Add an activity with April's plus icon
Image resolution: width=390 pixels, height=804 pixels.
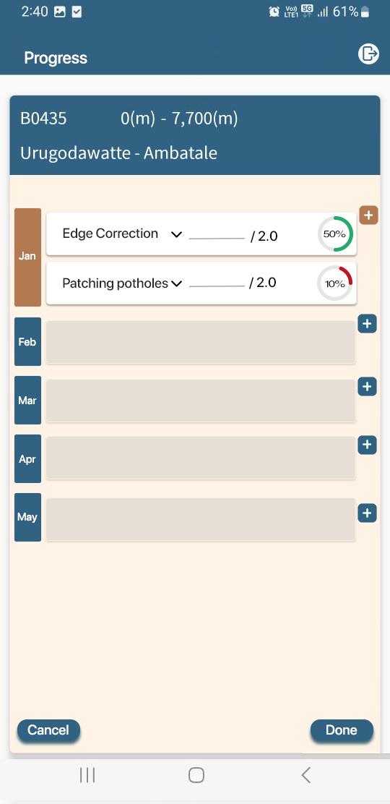tap(367, 445)
